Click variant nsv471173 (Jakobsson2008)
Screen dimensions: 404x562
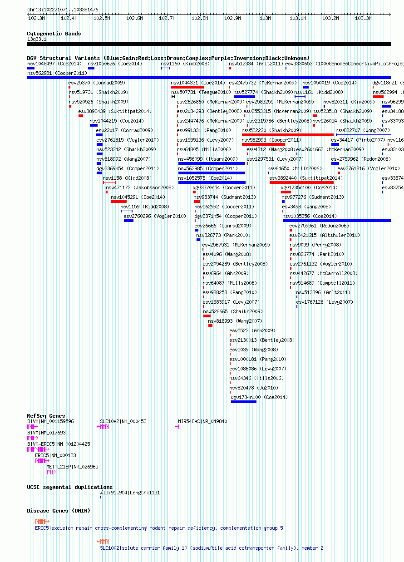coord(107,192)
